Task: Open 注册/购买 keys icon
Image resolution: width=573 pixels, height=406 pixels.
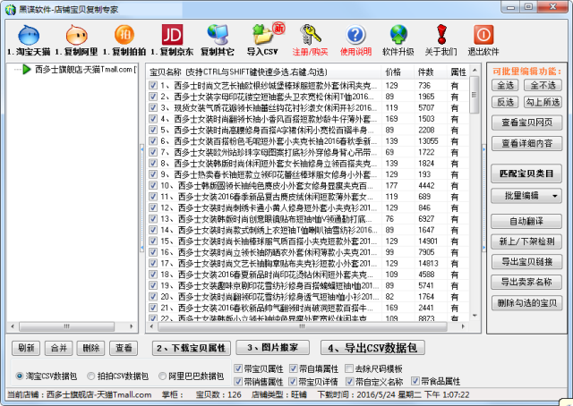Action: pyautogui.click(x=311, y=35)
